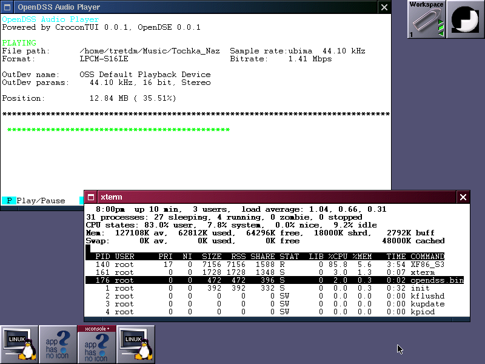The width and height of the screenshot is (485, 364).
Task: Click the STAT column header in top
Action: click(x=289, y=257)
